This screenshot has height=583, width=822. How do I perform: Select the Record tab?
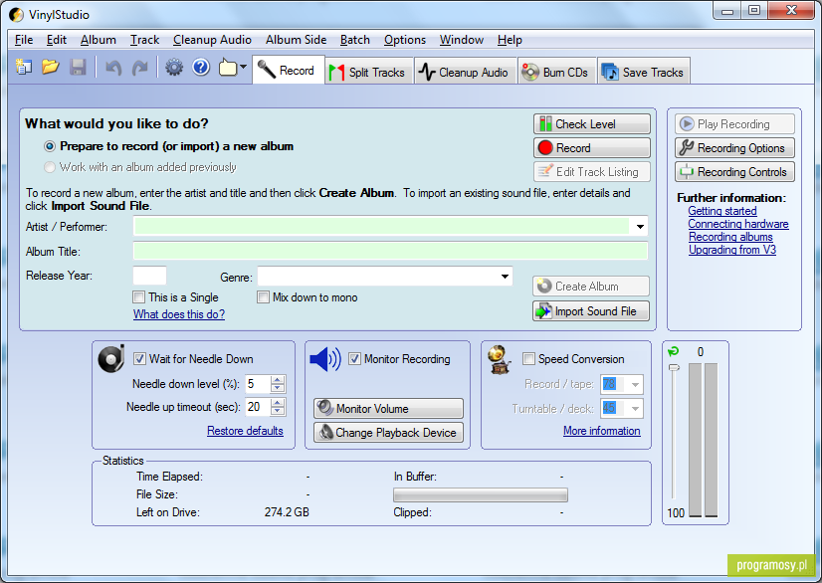coord(289,70)
